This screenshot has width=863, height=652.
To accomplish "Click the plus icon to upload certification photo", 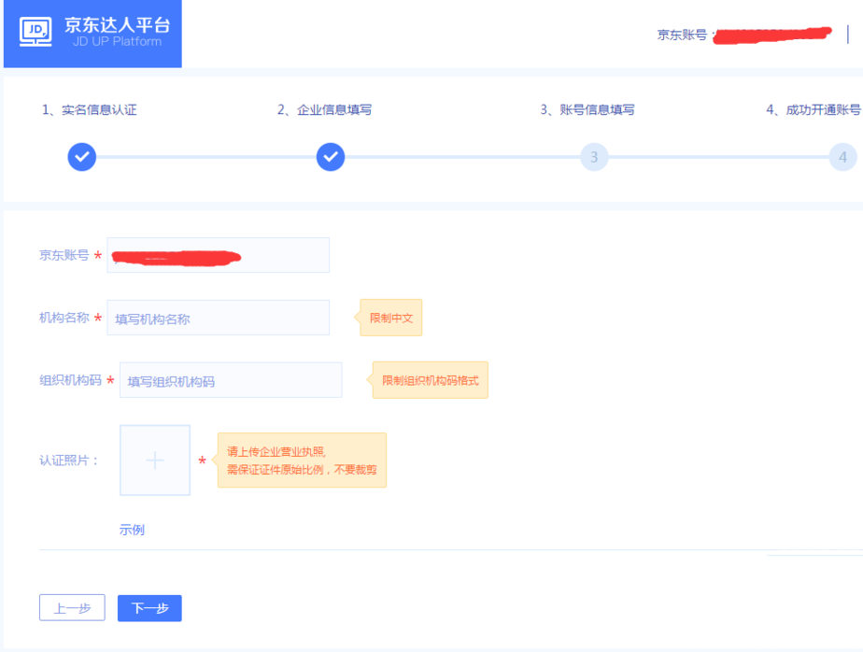I will pyautogui.click(x=155, y=461).
